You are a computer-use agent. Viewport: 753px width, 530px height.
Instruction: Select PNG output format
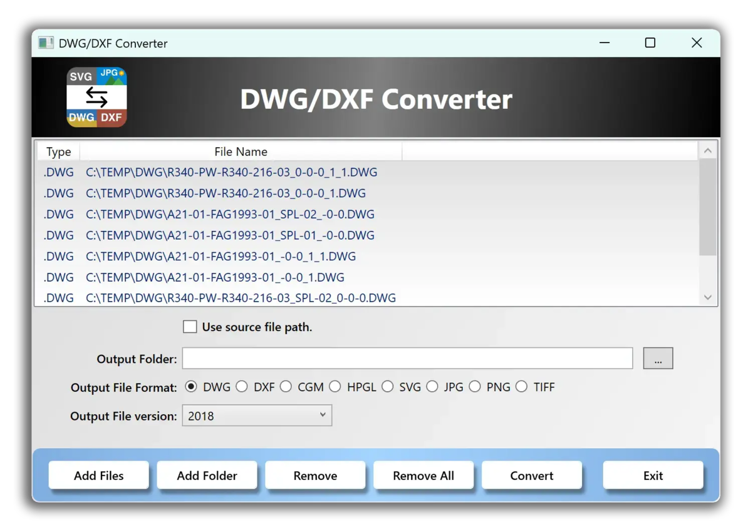475,387
